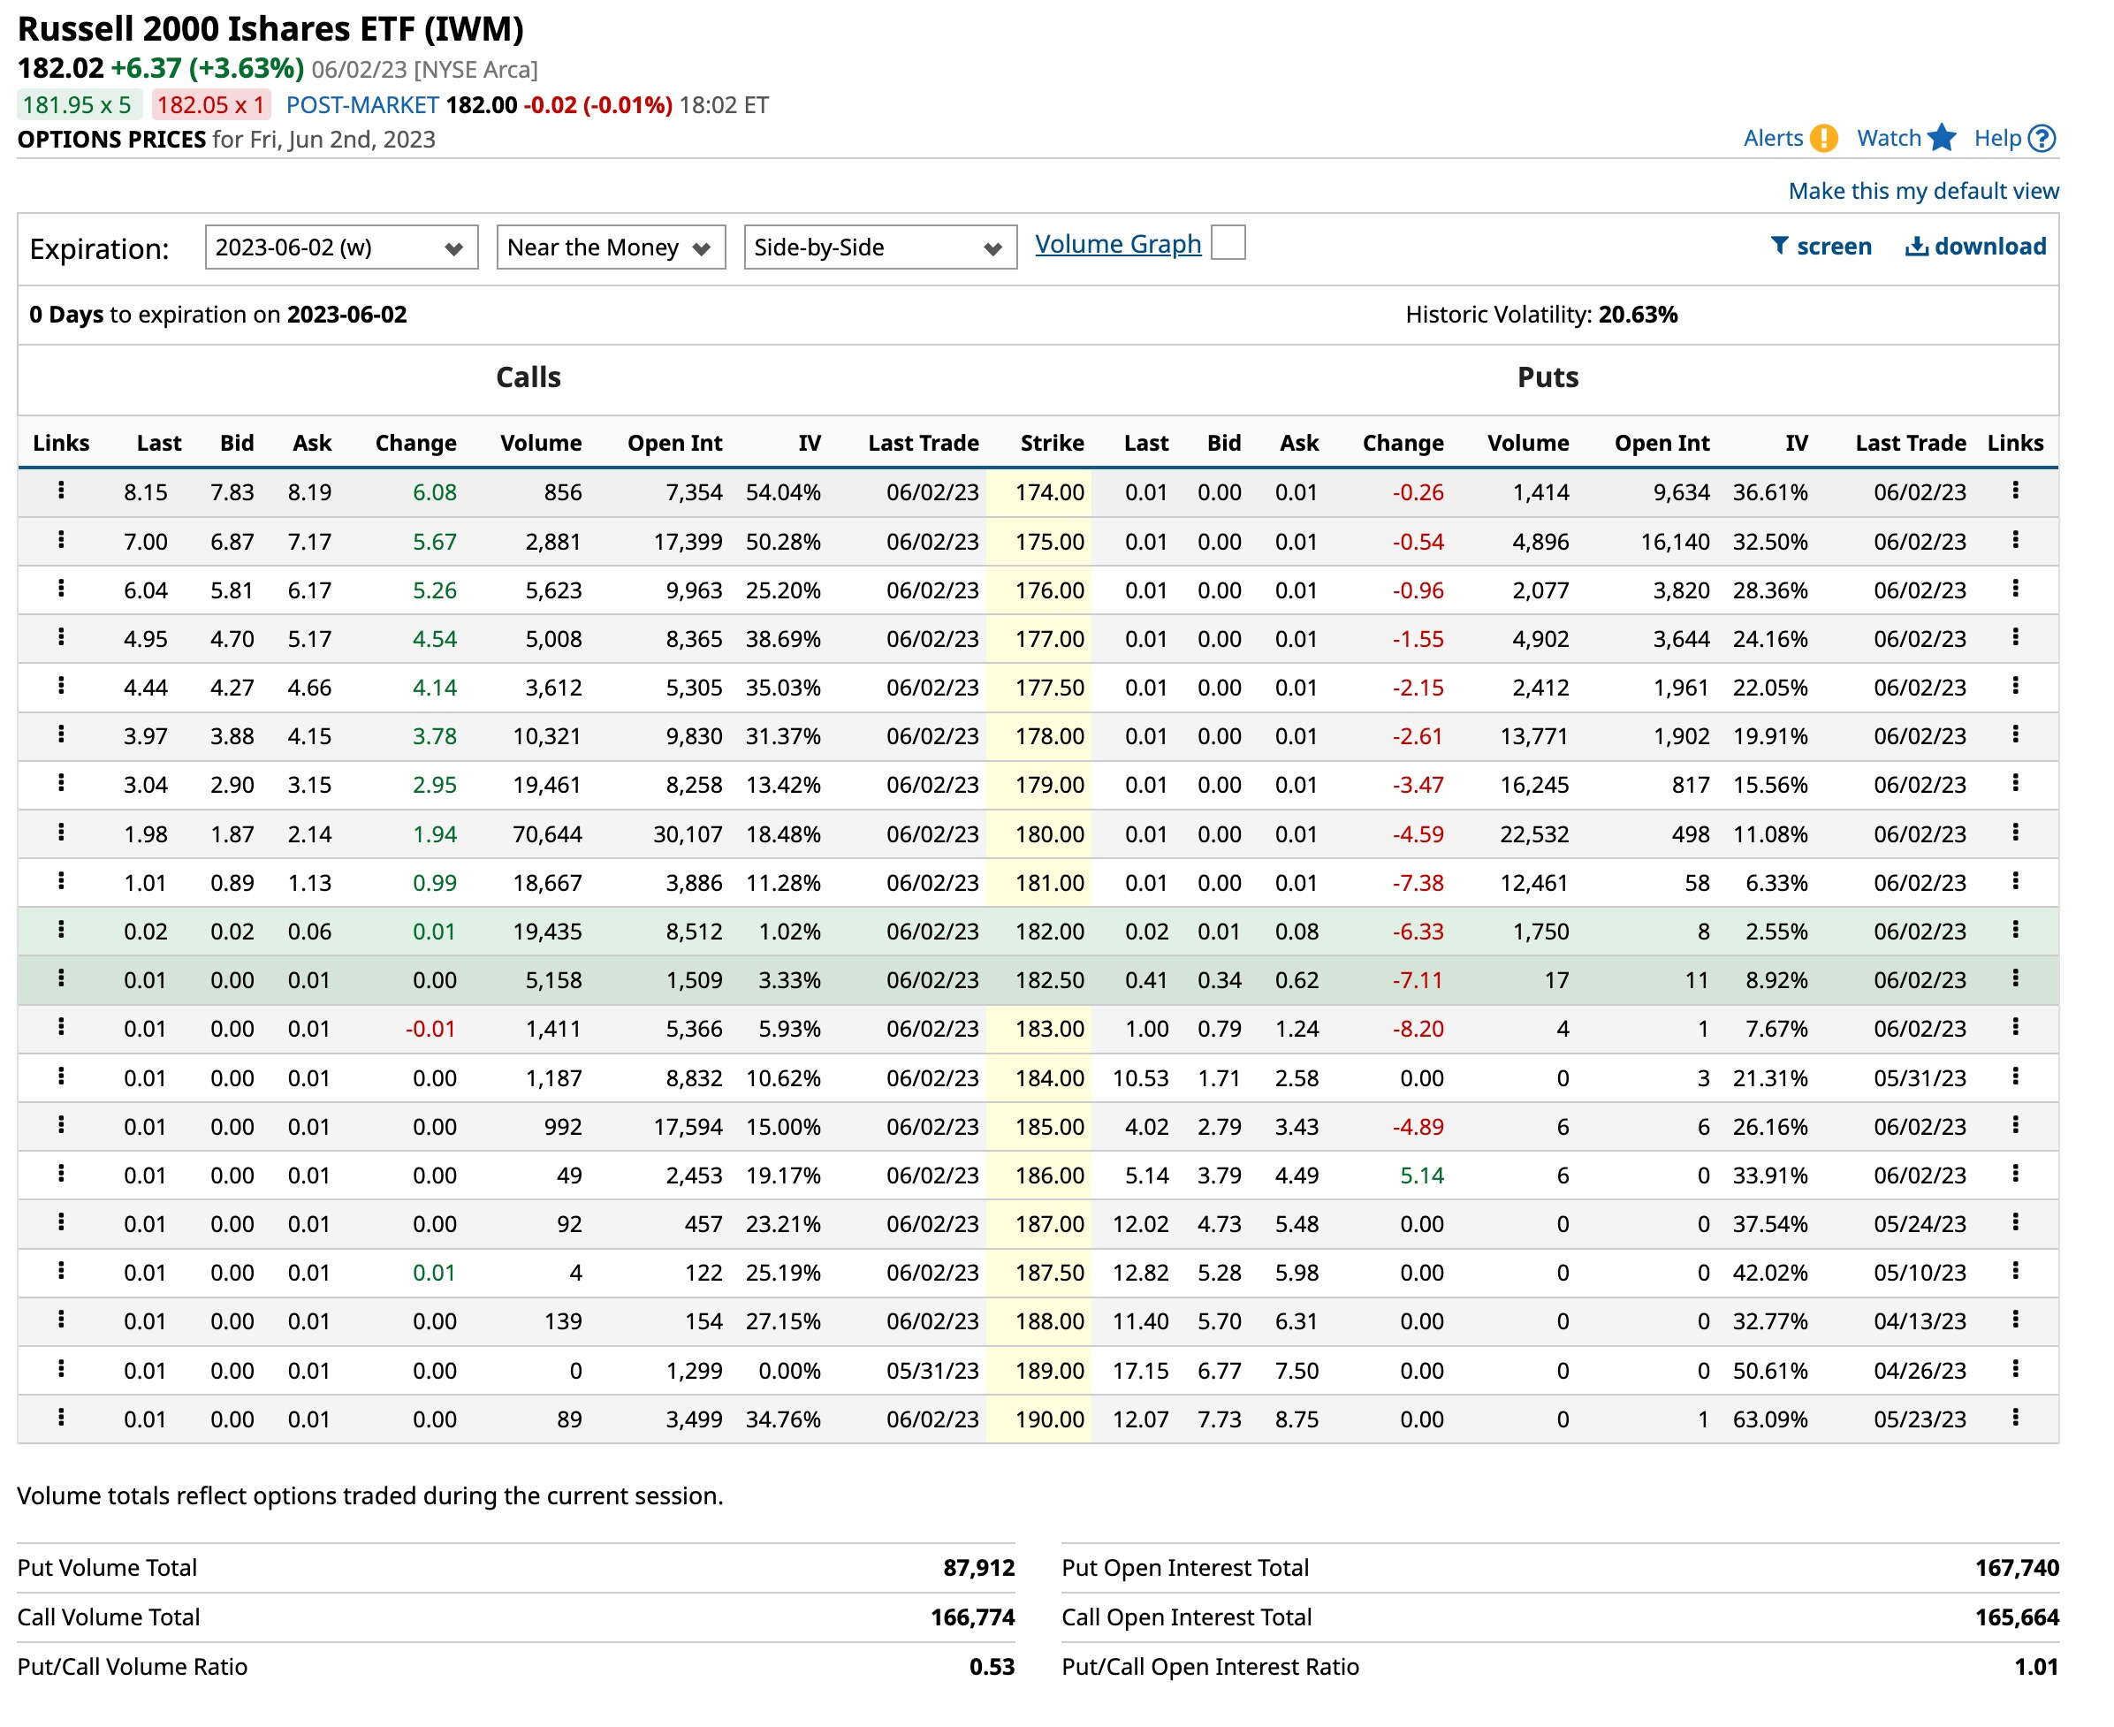Open the Side-by-Side view dropdown
Image resolution: width=2114 pixels, height=1727 pixels.
click(x=880, y=247)
